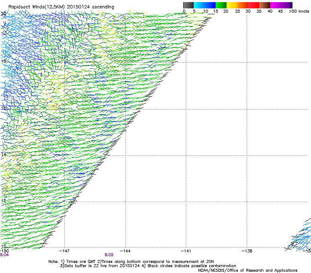
Task: Click the purple time stamp '8:04'
Action: pyautogui.click(x=5, y=255)
